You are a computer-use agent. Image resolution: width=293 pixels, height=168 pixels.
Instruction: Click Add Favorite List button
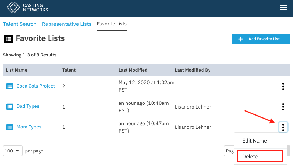[261, 39]
